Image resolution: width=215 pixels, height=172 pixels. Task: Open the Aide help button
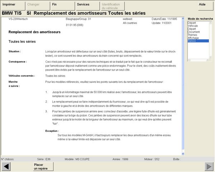pos(206,6)
